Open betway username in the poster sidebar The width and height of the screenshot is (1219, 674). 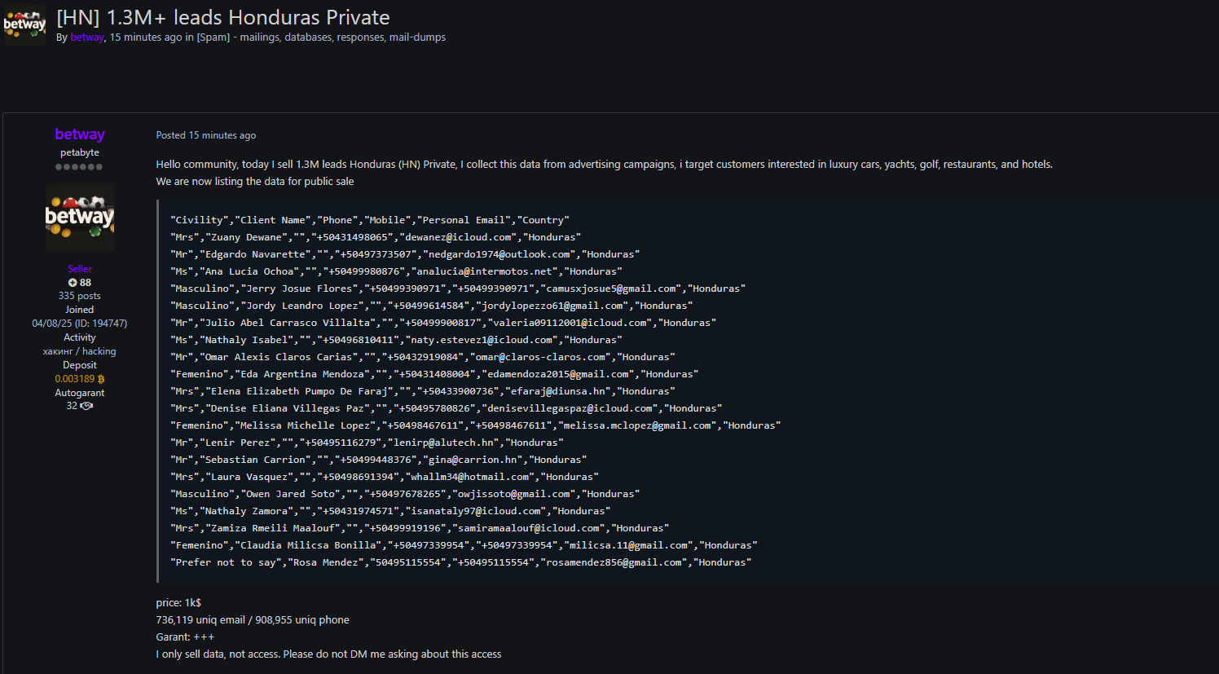[80, 134]
